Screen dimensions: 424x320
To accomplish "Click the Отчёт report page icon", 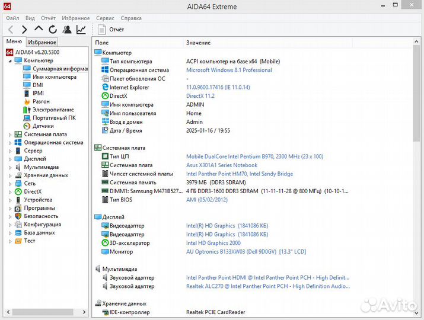I will coord(101,30).
